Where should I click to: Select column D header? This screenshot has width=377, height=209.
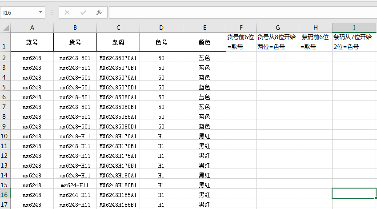pyautogui.click(x=161, y=28)
